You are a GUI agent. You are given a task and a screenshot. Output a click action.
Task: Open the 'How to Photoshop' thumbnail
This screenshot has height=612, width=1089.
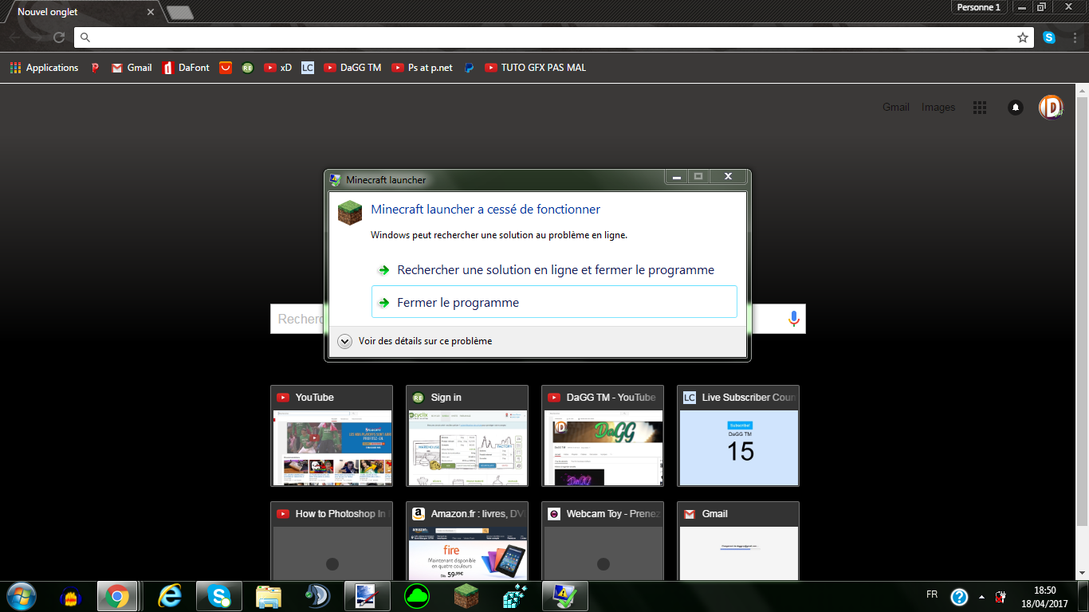tap(332, 541)
